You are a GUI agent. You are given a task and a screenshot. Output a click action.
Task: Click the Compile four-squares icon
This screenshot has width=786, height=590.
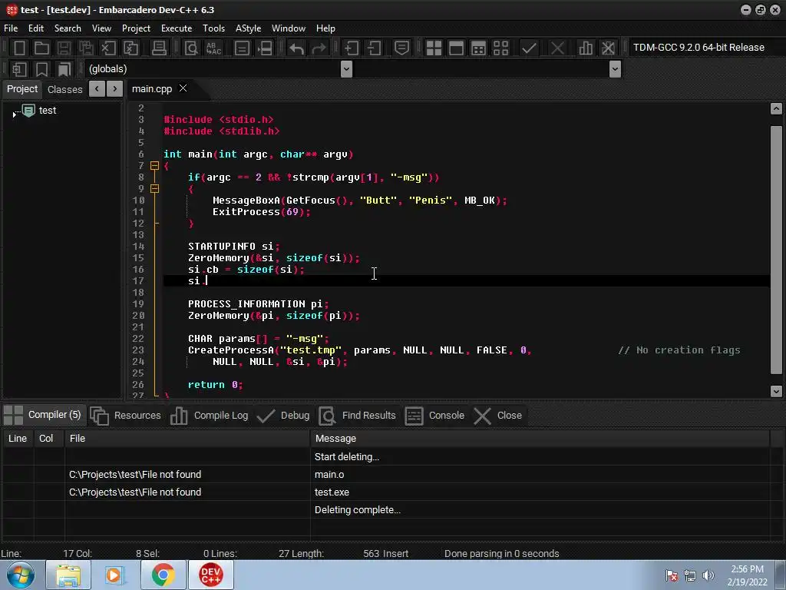pyautogui.click(x=434, y=48)
